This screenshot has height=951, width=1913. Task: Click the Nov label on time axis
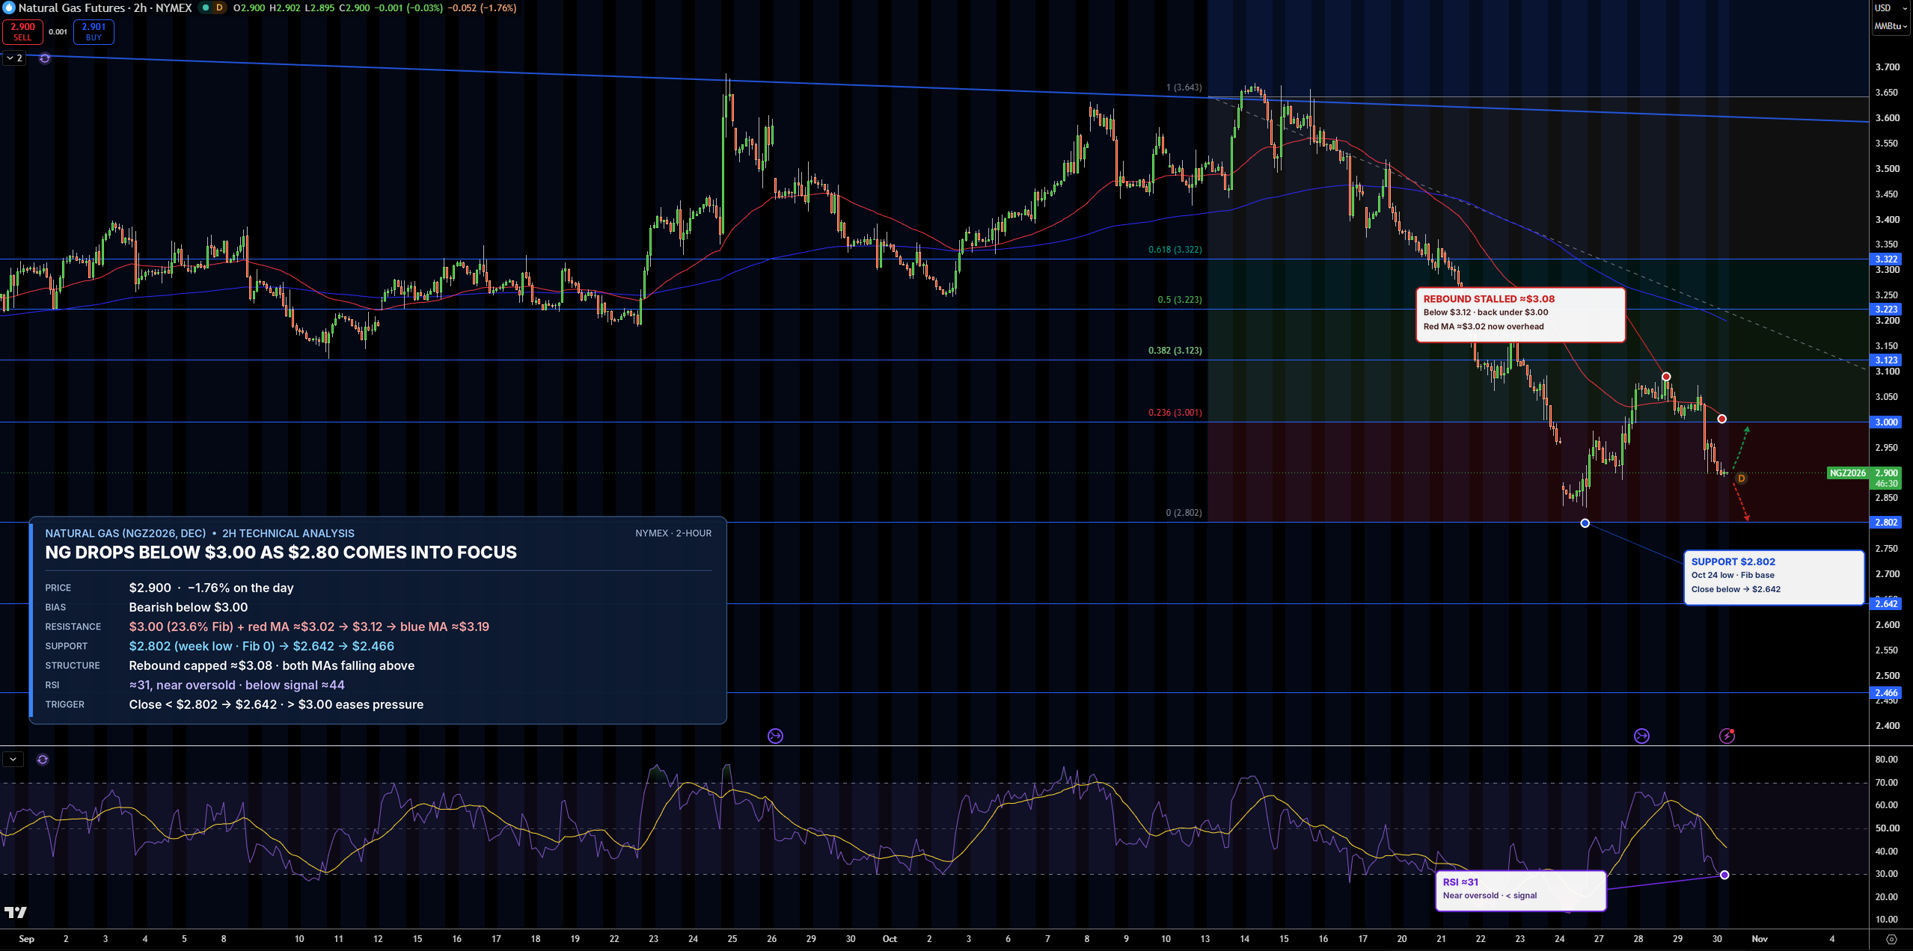point(1760,939)
